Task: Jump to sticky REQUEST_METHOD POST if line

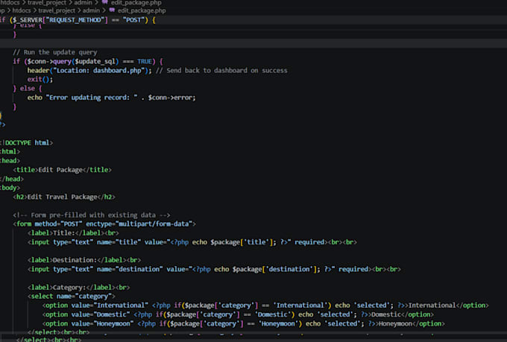Action: (78, 20)
